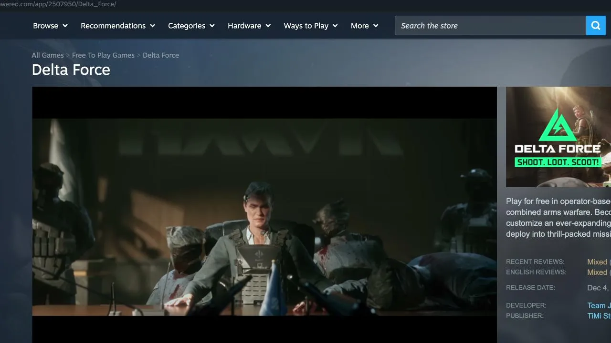Open the Hardware menu
611x343 pixels.
pos(249,26)
